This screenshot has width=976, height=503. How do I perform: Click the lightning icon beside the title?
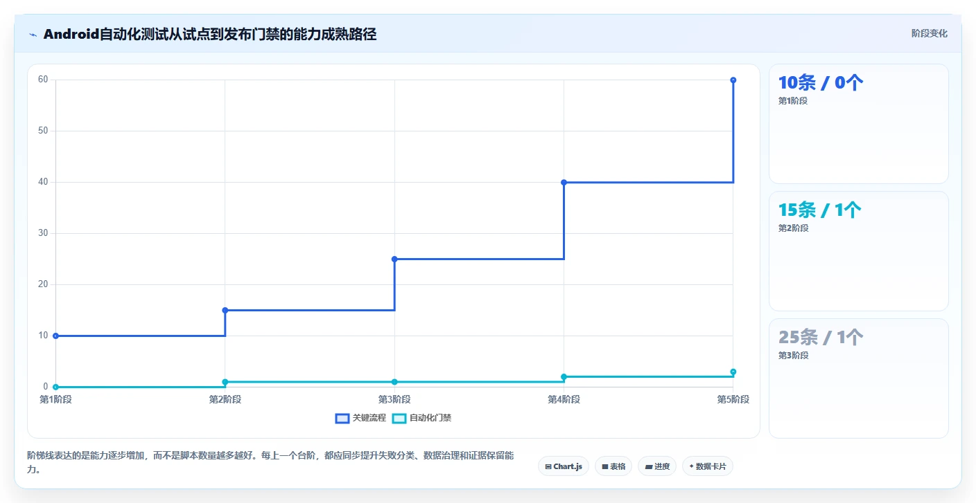pos(33,35)
